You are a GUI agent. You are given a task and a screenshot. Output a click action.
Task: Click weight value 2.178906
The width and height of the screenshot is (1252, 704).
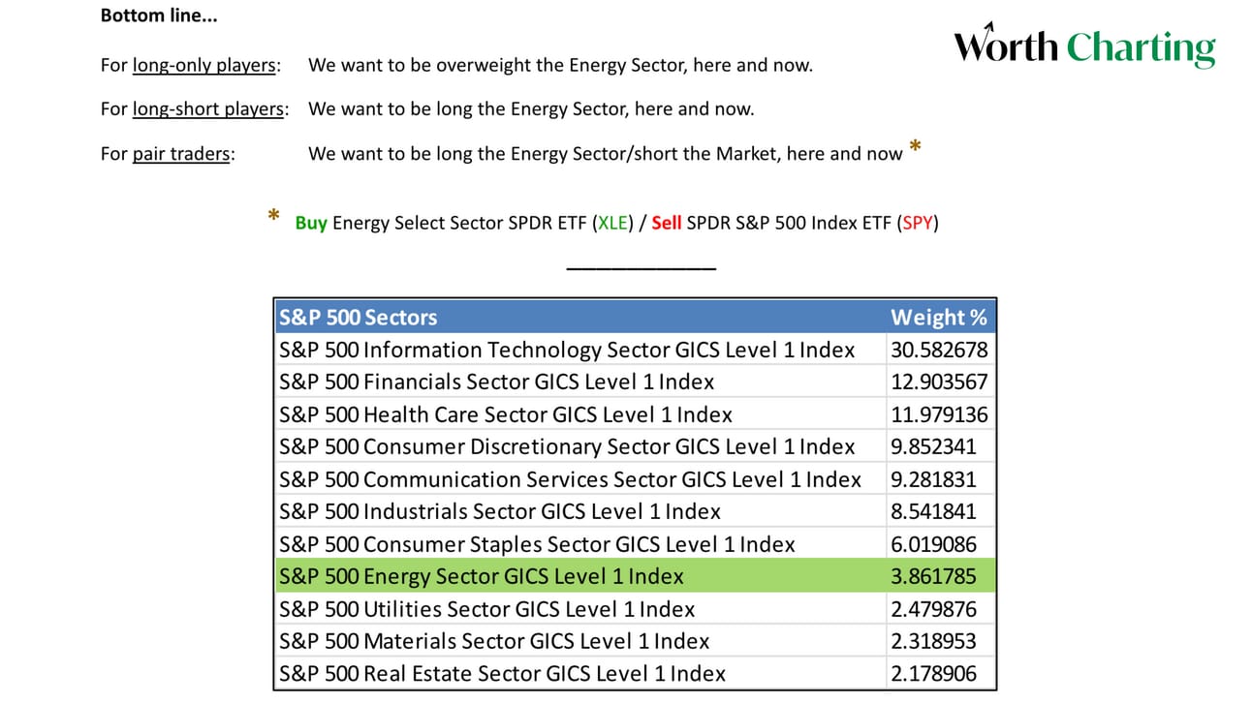point(933,673)
